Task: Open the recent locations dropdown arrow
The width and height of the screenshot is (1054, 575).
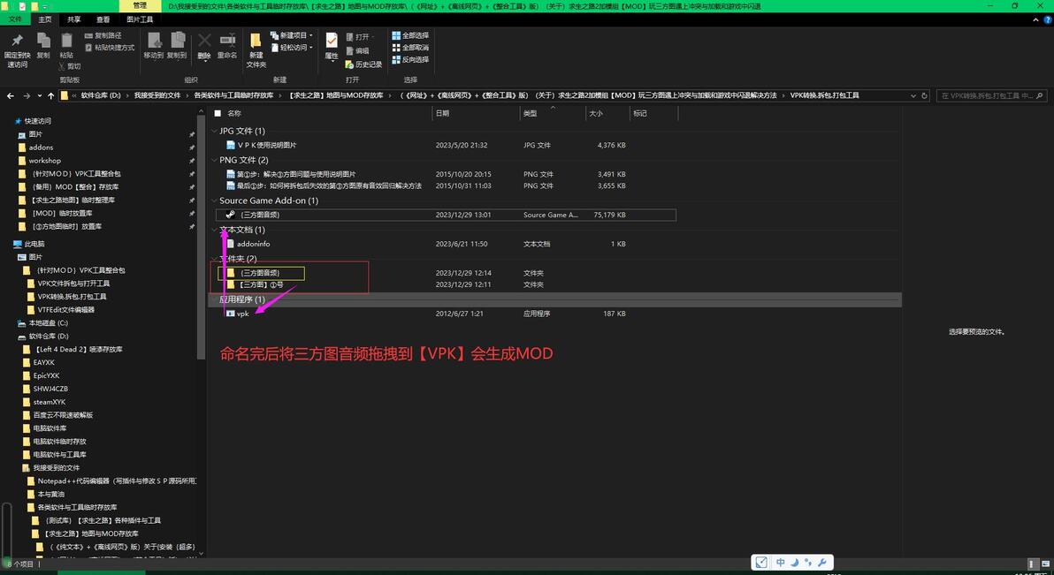Action: [x=40, y=96]
